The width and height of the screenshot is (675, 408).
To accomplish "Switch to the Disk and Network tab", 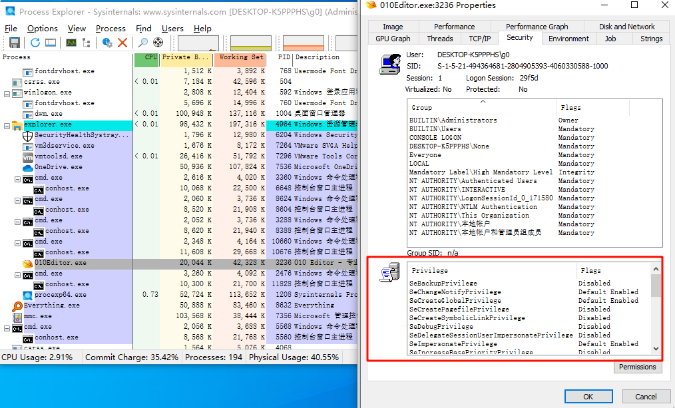I will [627, 27].
